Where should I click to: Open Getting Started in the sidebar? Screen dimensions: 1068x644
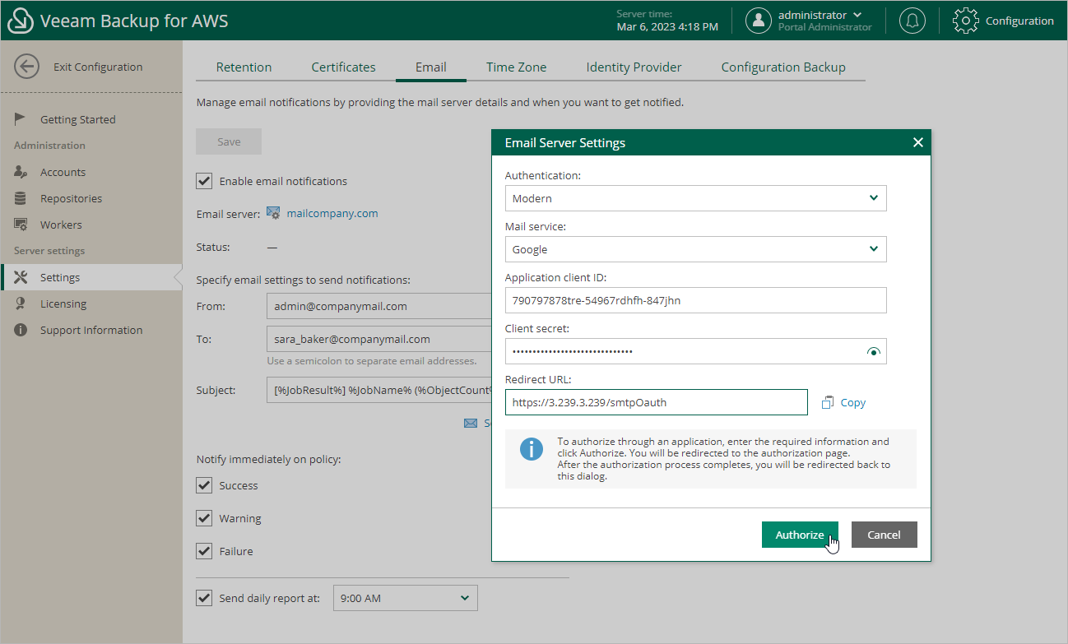click(78, 119)
